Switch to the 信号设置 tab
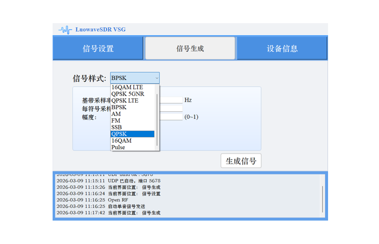This screenshot has height=244, width=379. tap(98, 48)
